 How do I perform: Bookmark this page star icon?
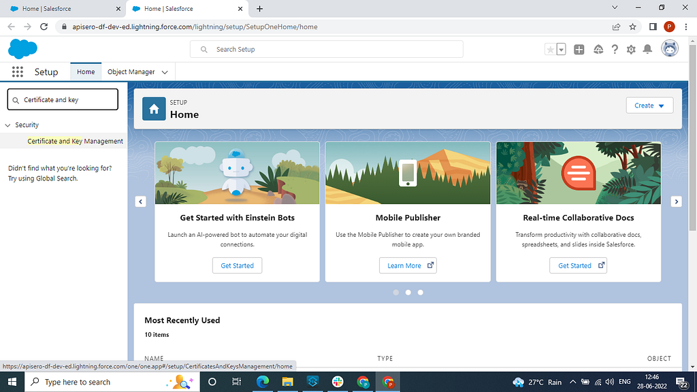[632, 27]
